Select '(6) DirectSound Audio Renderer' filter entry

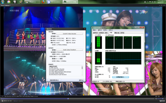pos(58,75)
